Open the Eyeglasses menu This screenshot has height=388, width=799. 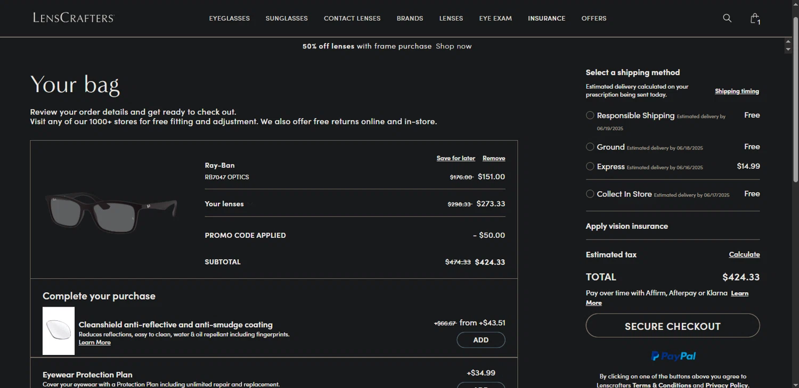tap(229, 18)
